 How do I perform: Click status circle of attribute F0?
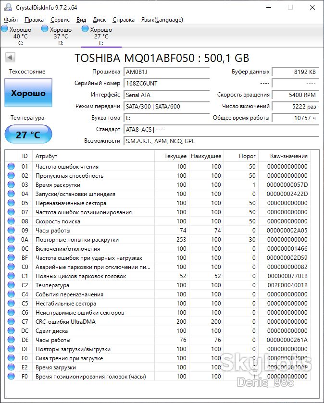tap(11, 376)
